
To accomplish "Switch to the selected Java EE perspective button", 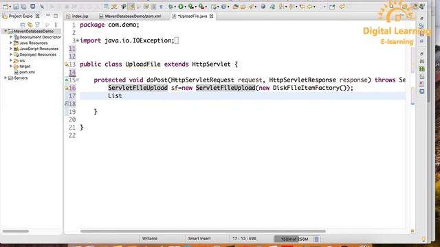I will [x=415, y=7].
